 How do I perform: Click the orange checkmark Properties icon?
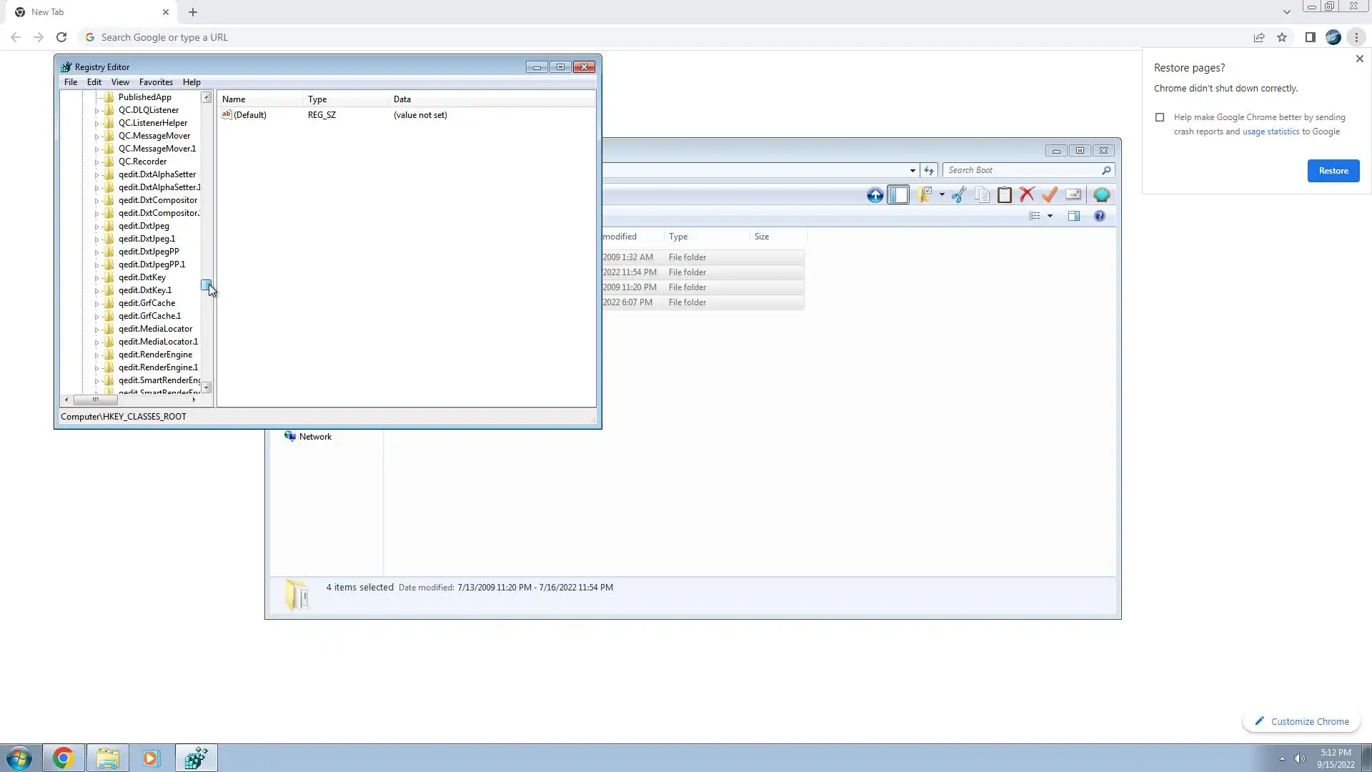(1050, 194)
